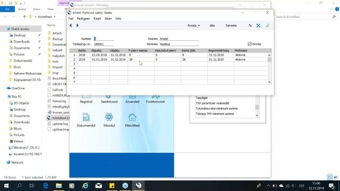The image size is (340, 191).
Task: Select cell 2018 in Aasta column
Action: click(84, 55)
